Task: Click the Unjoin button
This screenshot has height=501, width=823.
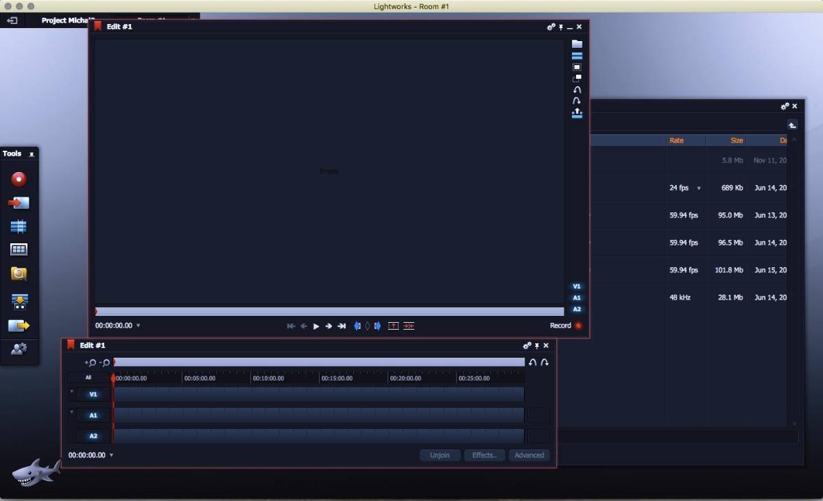Action: click(440, 455)
